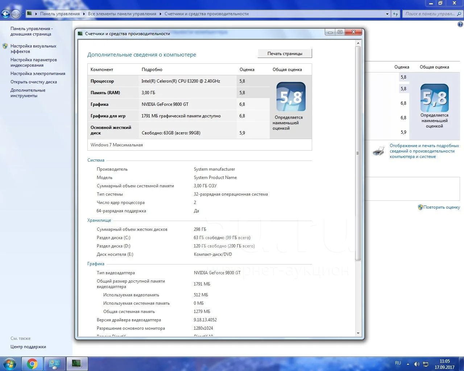Click the 5,8 overall score badge in dialog

click(291, 97)
